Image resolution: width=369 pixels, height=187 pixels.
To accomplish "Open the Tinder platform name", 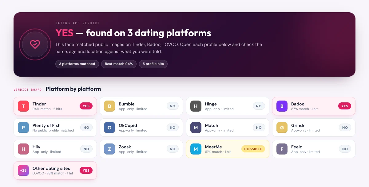I will (x=39, y=104).
